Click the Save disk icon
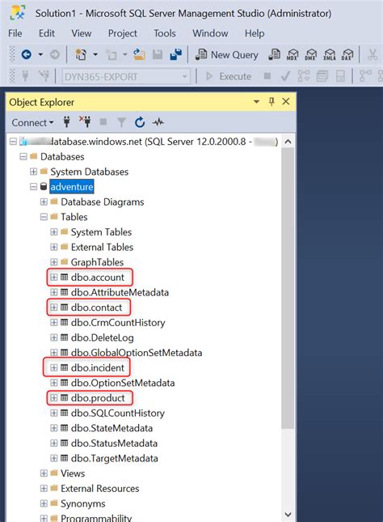 [158, 54]
